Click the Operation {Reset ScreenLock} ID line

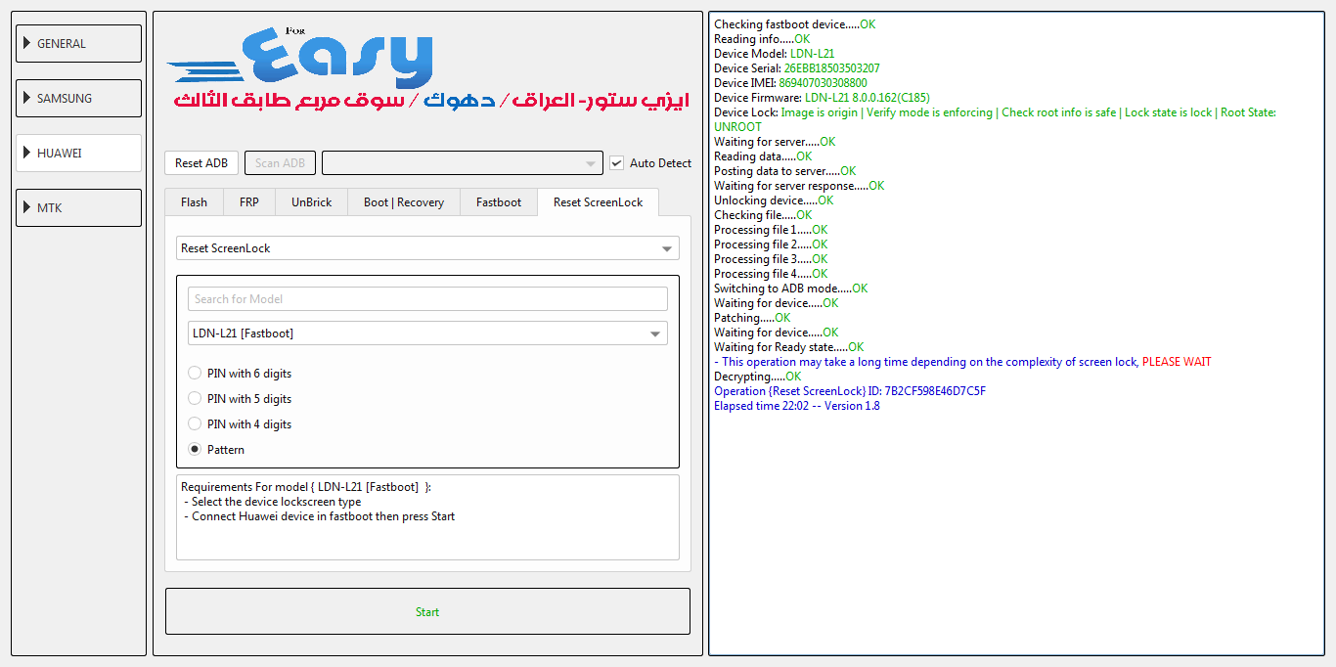pyautogui.click(x=850, y=391)
